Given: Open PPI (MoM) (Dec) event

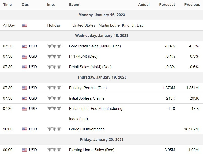Looking at the screenshot, I should pos(83,56).
